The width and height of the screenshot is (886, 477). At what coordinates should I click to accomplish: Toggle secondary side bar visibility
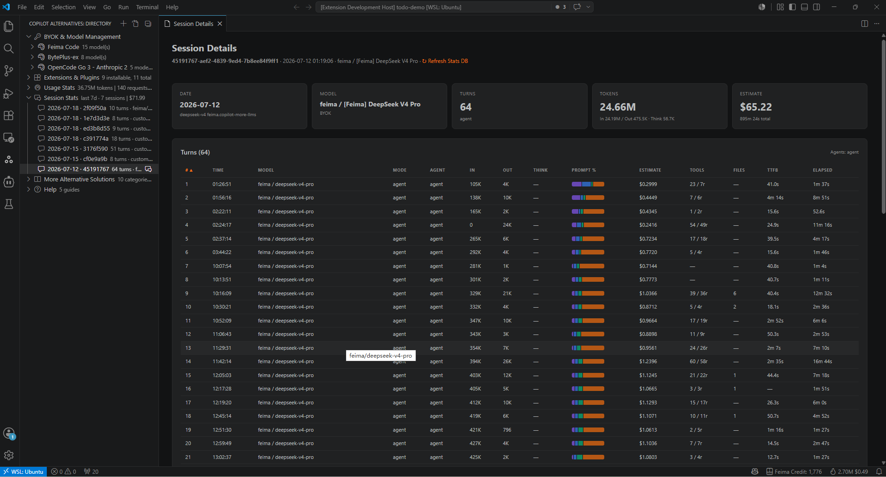coord(816,7)
